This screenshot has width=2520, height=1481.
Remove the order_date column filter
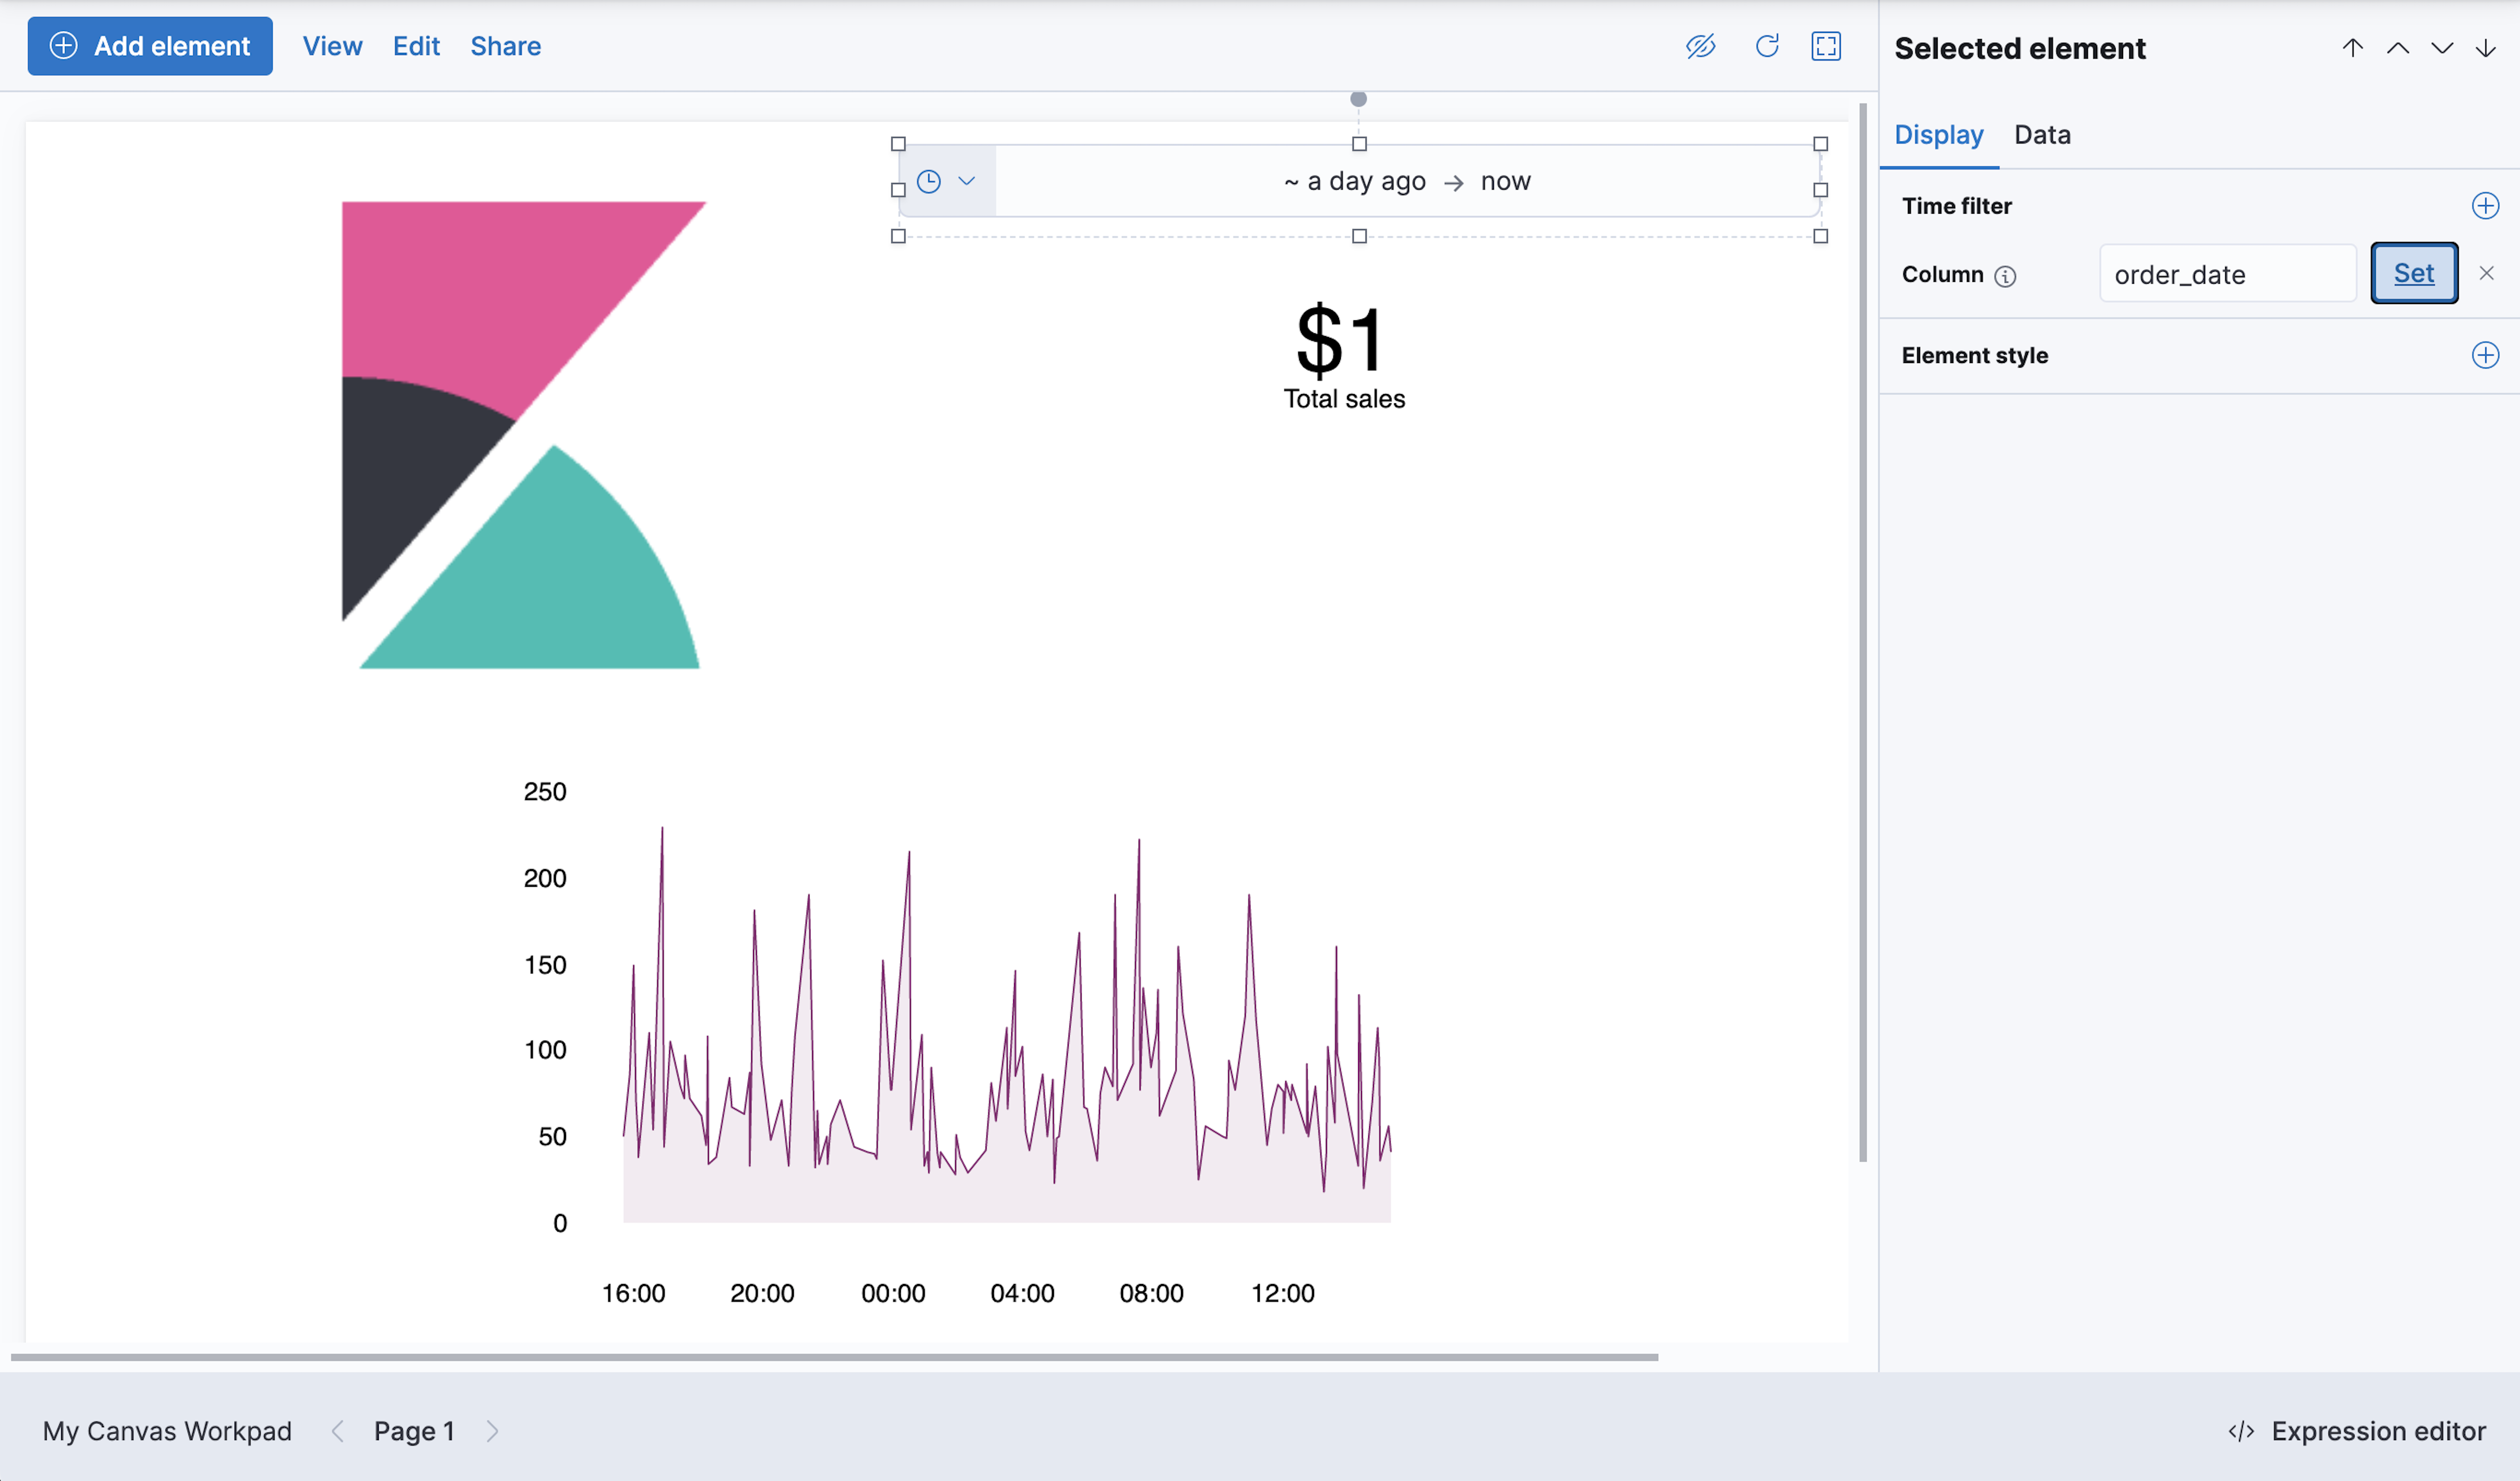2488,272
